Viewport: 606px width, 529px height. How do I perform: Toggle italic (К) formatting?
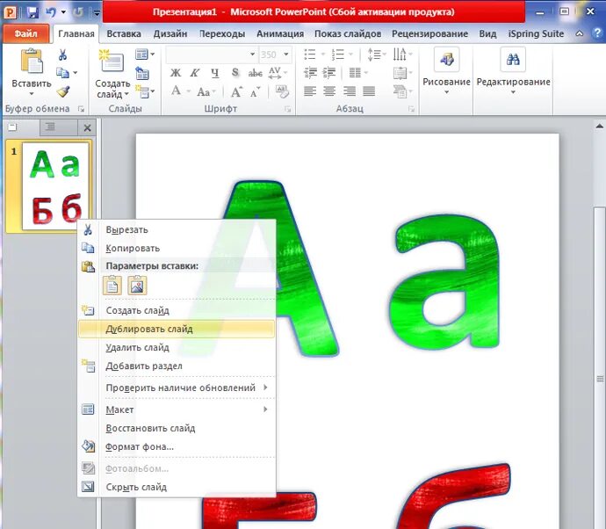pos(195,73)
